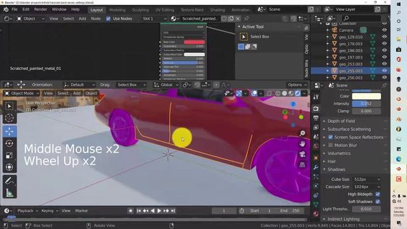Select solid viewport shading mode
The width and height of the screenshot is (407, 229).
[284, 94]
